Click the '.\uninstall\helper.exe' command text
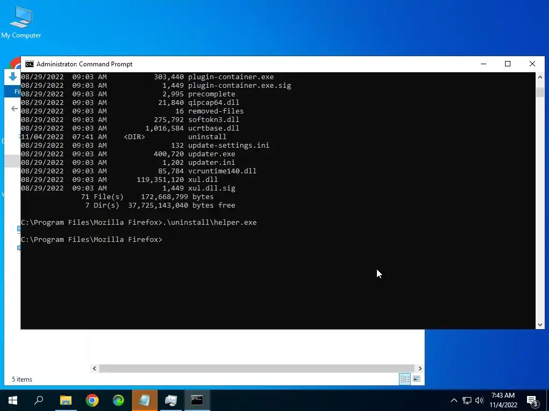549x411 pixels. click(210, 223)
